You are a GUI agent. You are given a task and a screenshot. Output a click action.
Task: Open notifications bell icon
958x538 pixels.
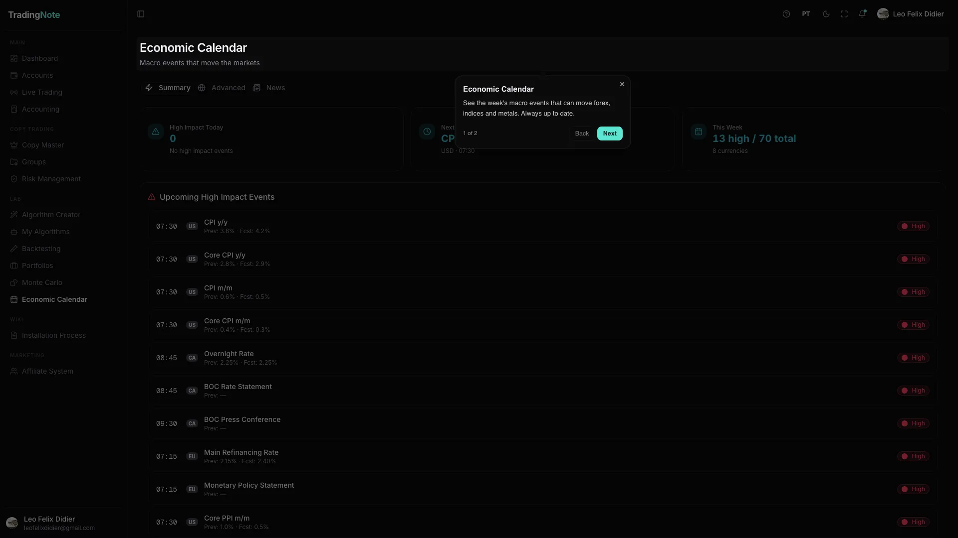862,14
